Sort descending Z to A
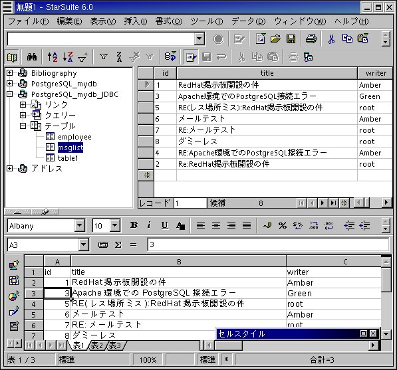397x370 pixels. click(68, 57)
